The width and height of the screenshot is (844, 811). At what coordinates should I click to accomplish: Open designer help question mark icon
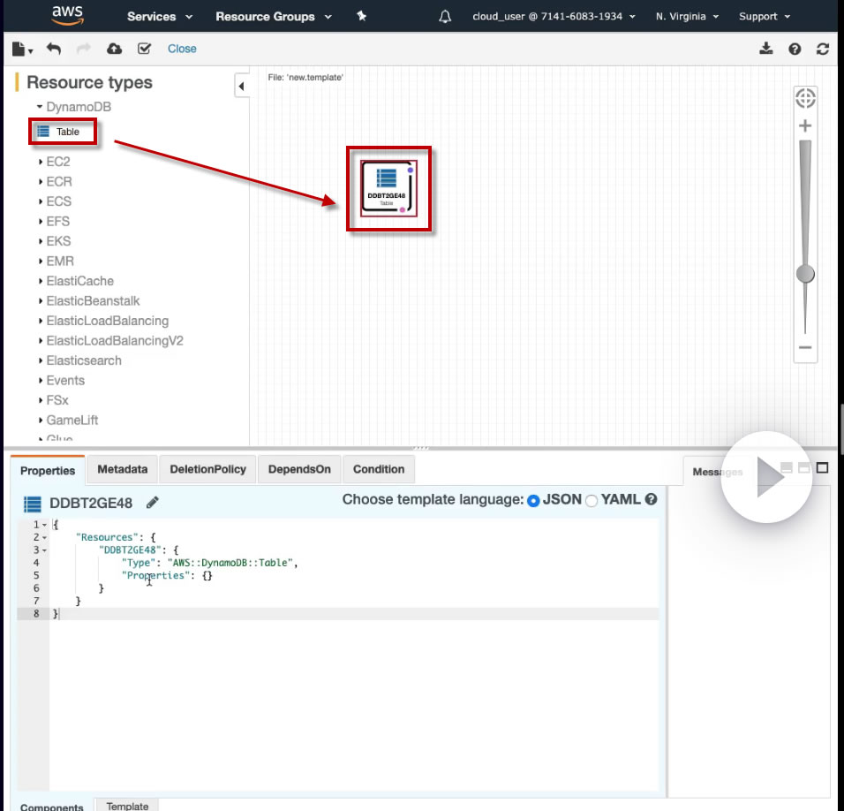[x=795, y=49]
